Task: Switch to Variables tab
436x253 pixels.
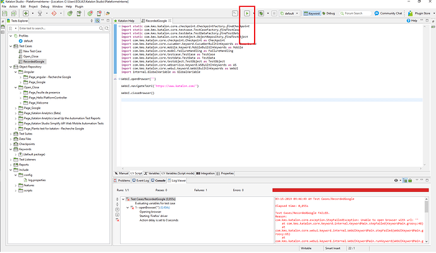Action: coord(152,174)
